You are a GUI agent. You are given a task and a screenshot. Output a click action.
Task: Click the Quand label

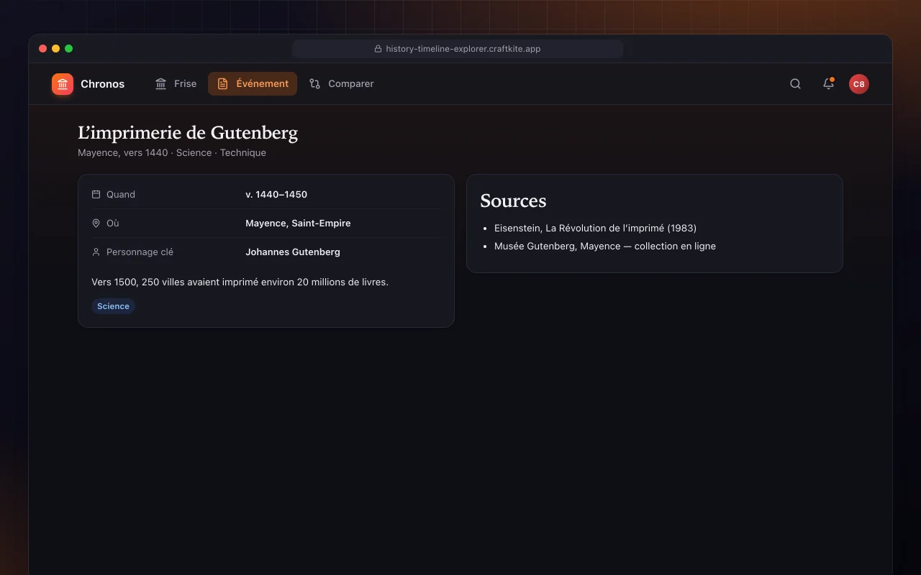click(121, 195)
